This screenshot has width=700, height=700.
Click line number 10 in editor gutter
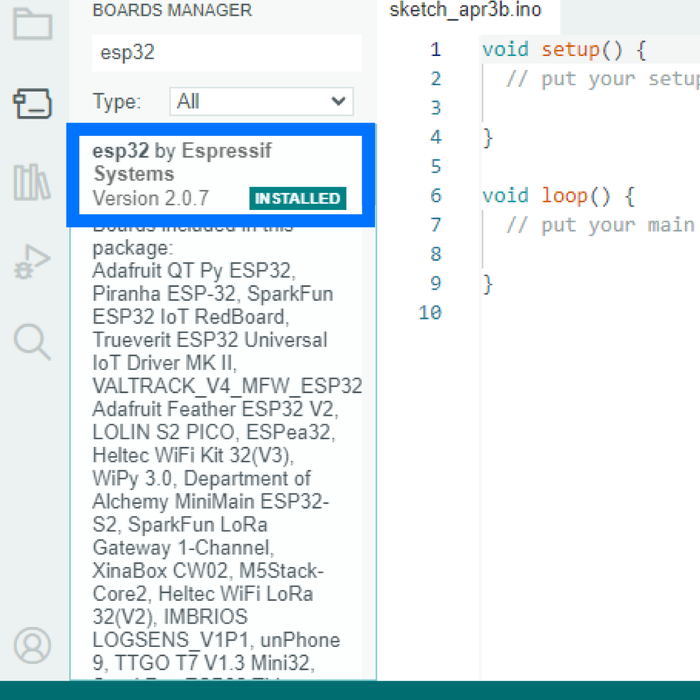coord(430,313)
